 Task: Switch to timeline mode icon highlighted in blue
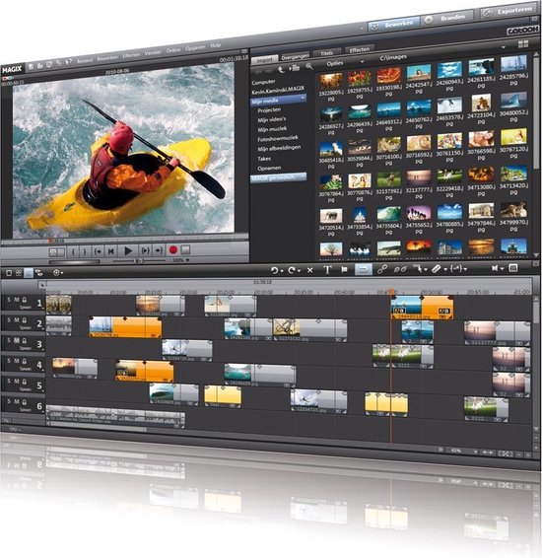[x=29, y=273]
